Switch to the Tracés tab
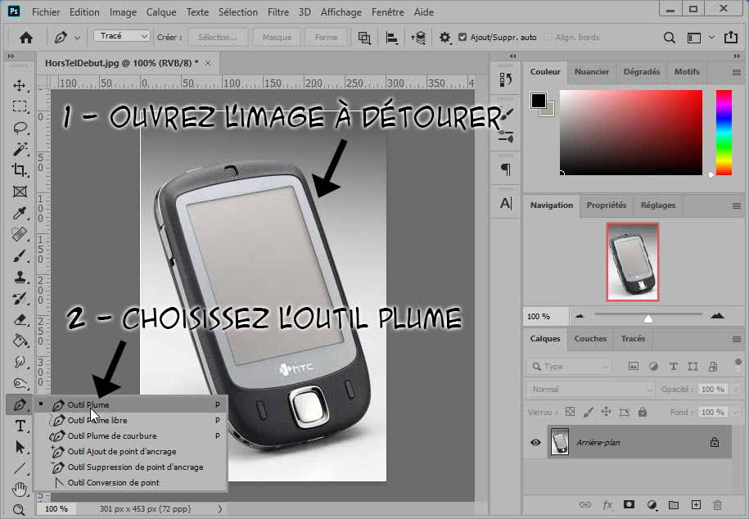The height and width of the screenshot is (519, 749). coord(633,338)
